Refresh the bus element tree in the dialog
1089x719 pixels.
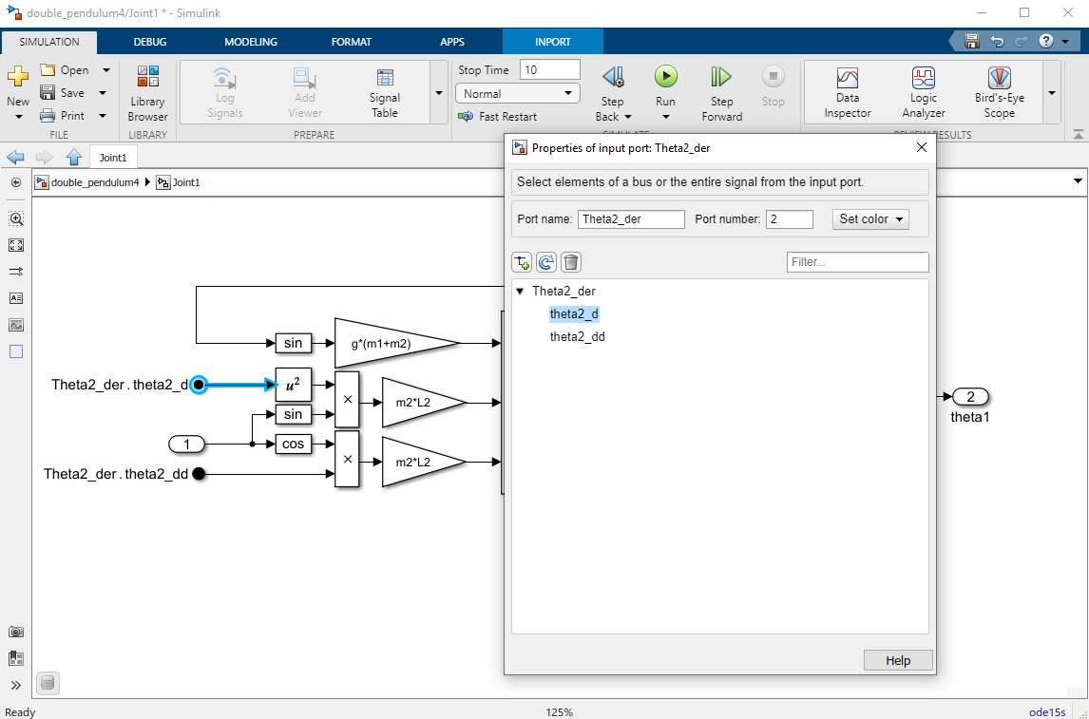pos(546,262)
